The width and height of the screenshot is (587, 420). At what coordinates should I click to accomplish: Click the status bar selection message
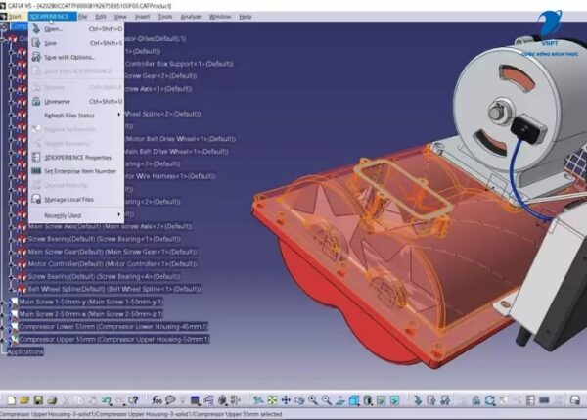[141, 414]
